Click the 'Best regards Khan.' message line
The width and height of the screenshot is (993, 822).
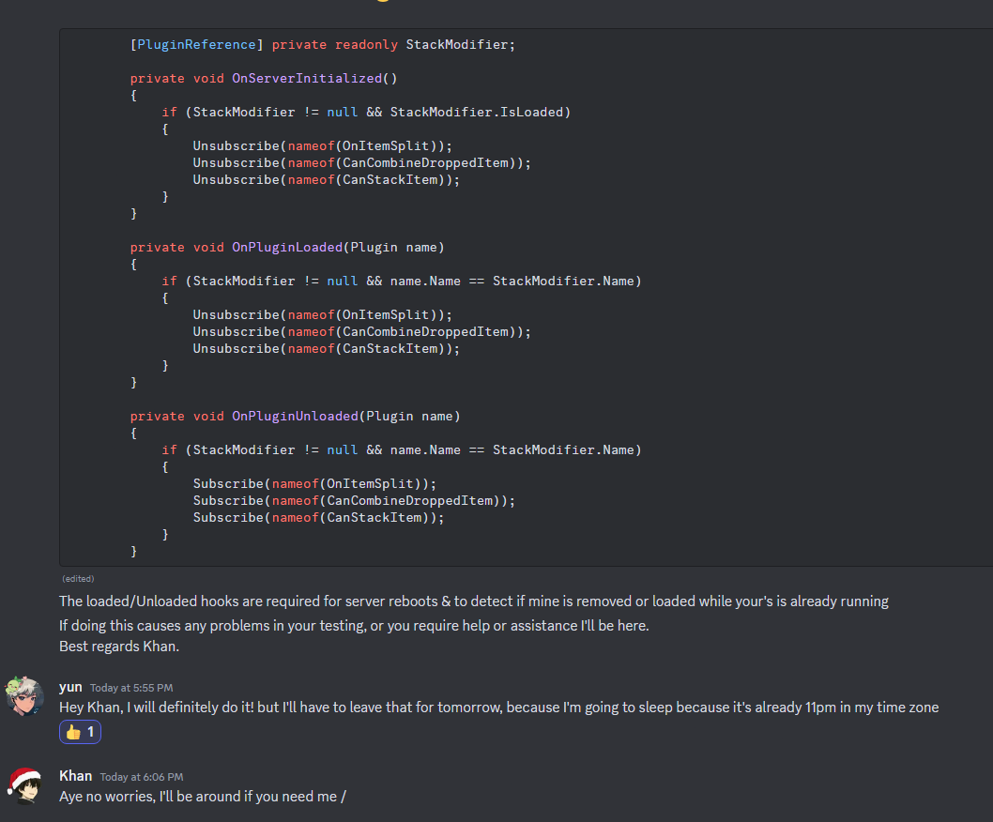117,647
